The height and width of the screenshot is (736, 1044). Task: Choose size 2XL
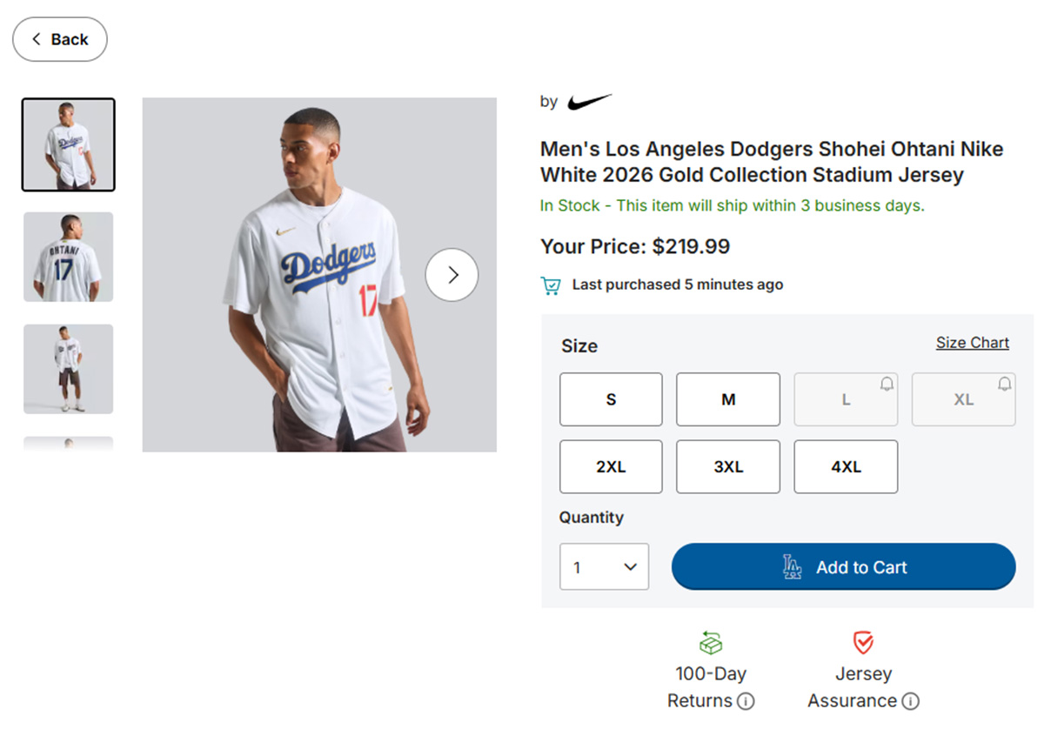coord(611,467)
